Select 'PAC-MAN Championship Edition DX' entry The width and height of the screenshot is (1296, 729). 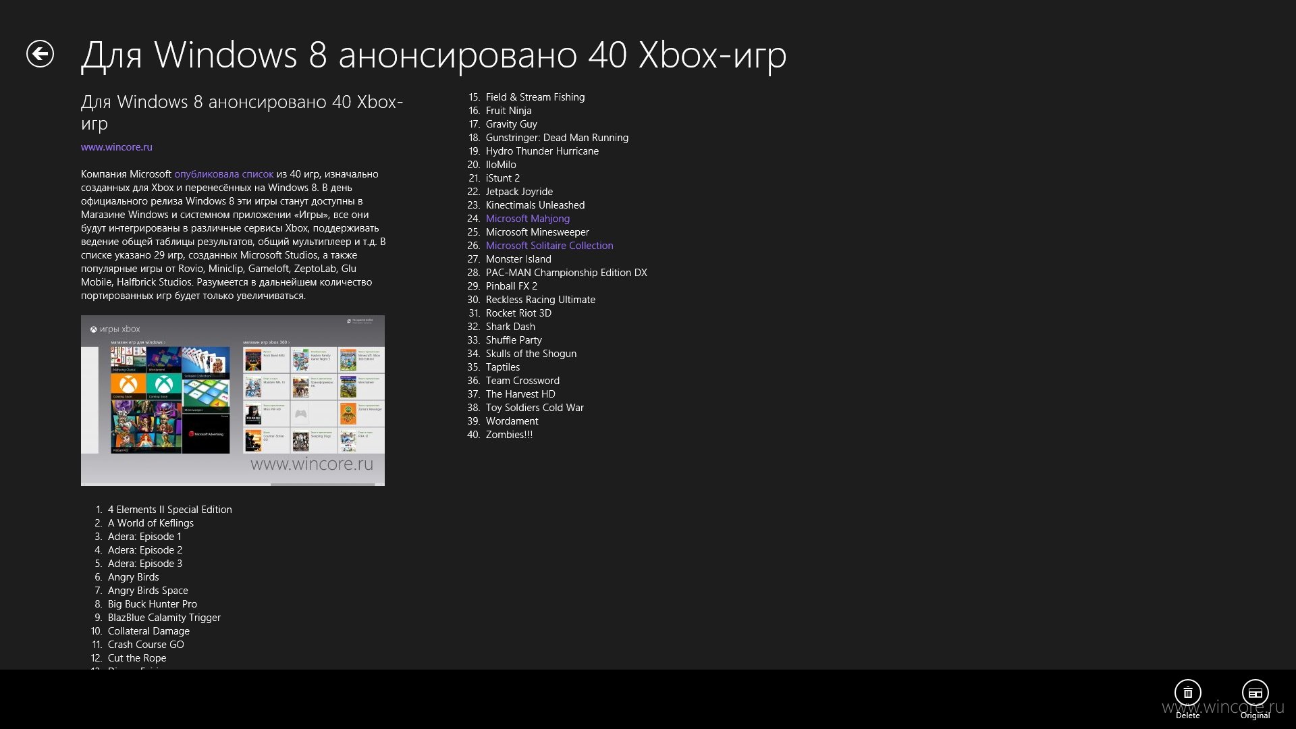pyautogui.click(x=566, y=273)
